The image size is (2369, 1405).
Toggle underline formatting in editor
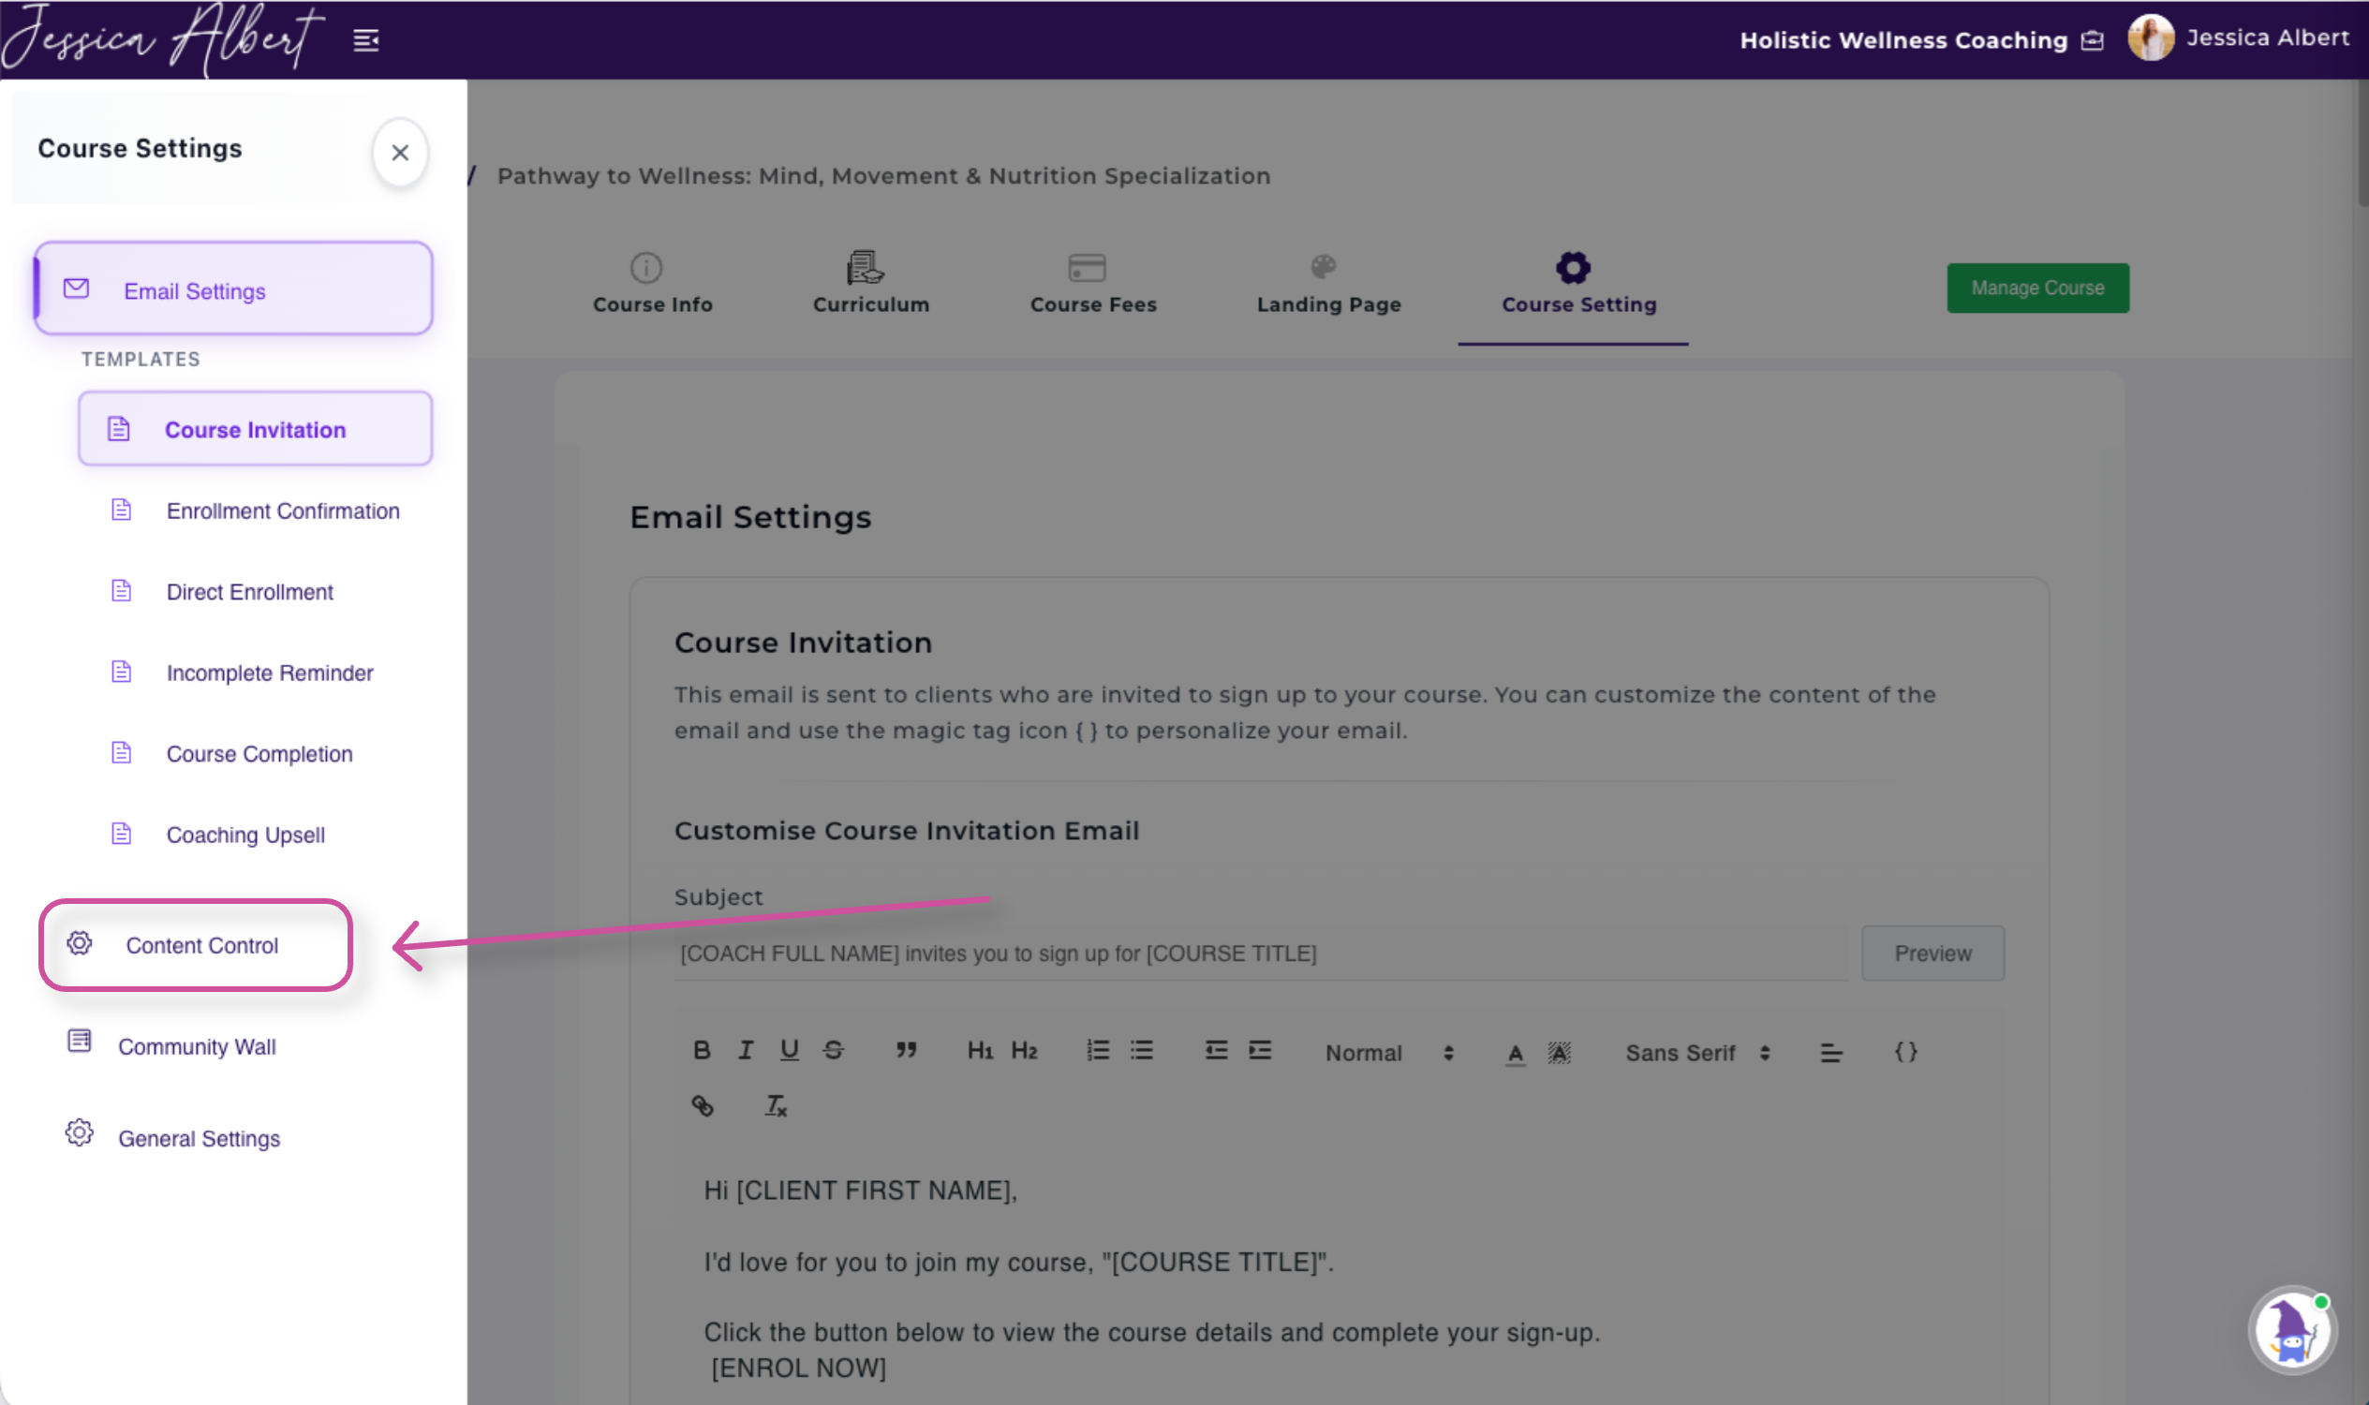(x=789, y=1050)
